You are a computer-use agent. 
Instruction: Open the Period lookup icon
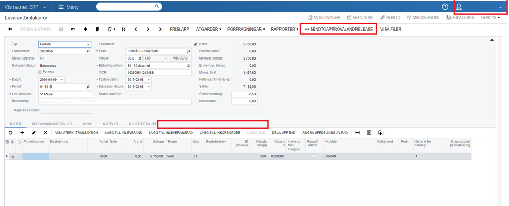[x=88, y=87]
